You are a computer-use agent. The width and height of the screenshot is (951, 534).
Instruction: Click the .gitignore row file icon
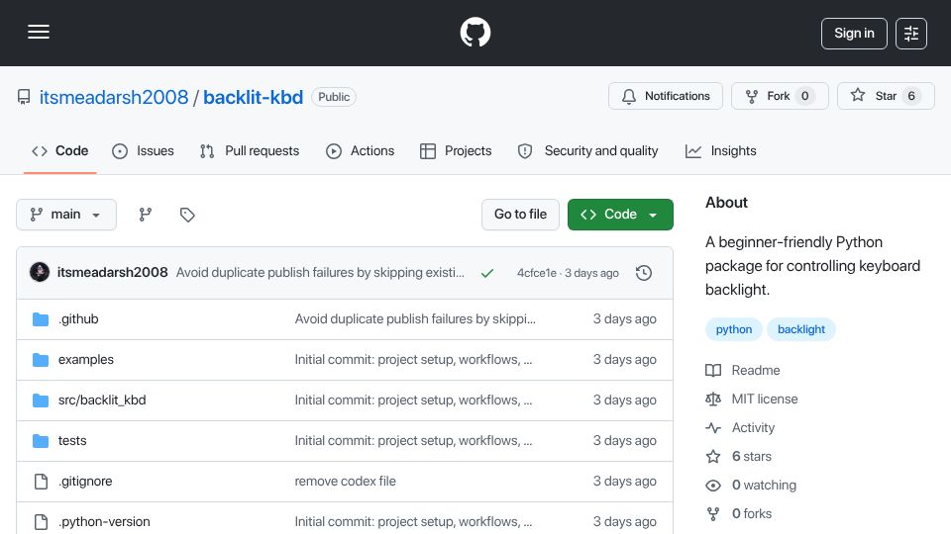(x=41, y=482)
